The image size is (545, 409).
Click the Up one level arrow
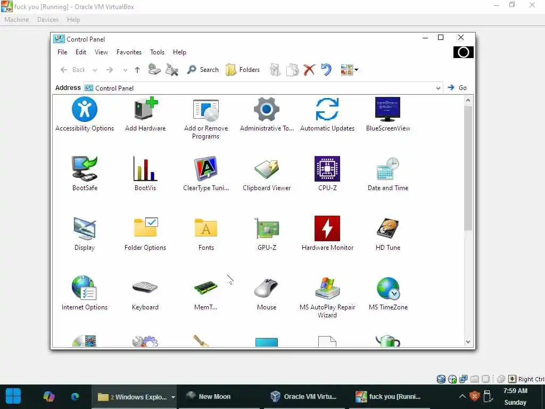(137, 70)
